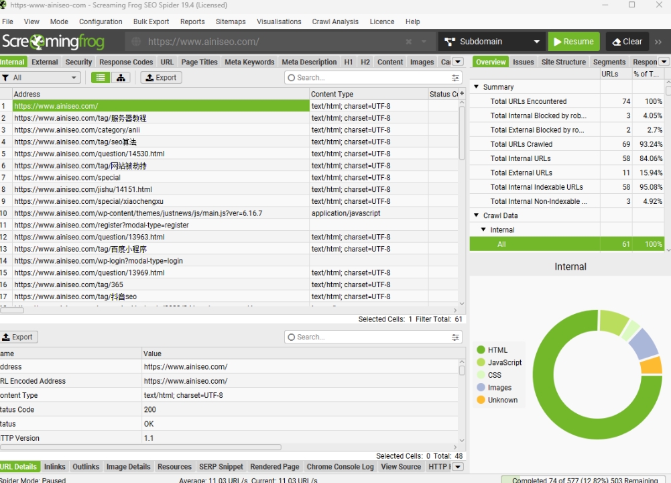Open the View Source tab
The width and height of the screenshot is (671, 483).
coord(401,467)
